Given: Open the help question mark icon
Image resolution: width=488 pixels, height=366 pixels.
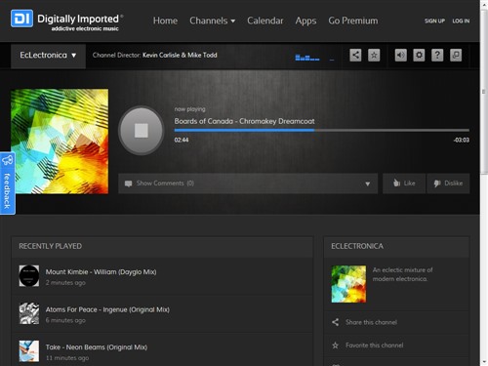Looking at the screenshot, I should pos(437,55).
